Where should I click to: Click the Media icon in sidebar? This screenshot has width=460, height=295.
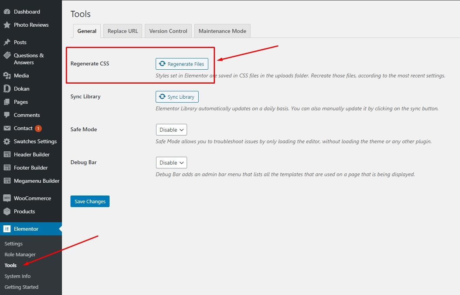[7, 75]
